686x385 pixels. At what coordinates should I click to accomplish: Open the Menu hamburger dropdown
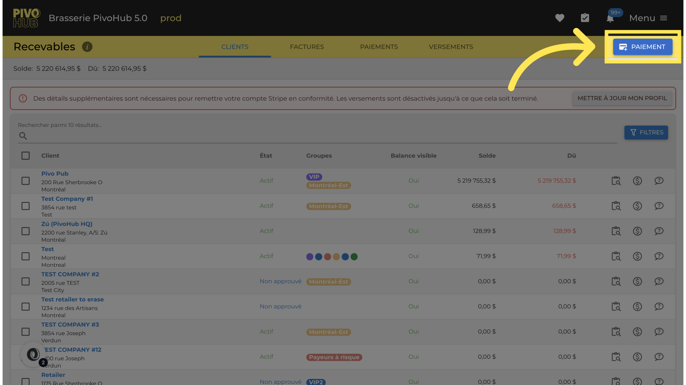coord(648,18)
